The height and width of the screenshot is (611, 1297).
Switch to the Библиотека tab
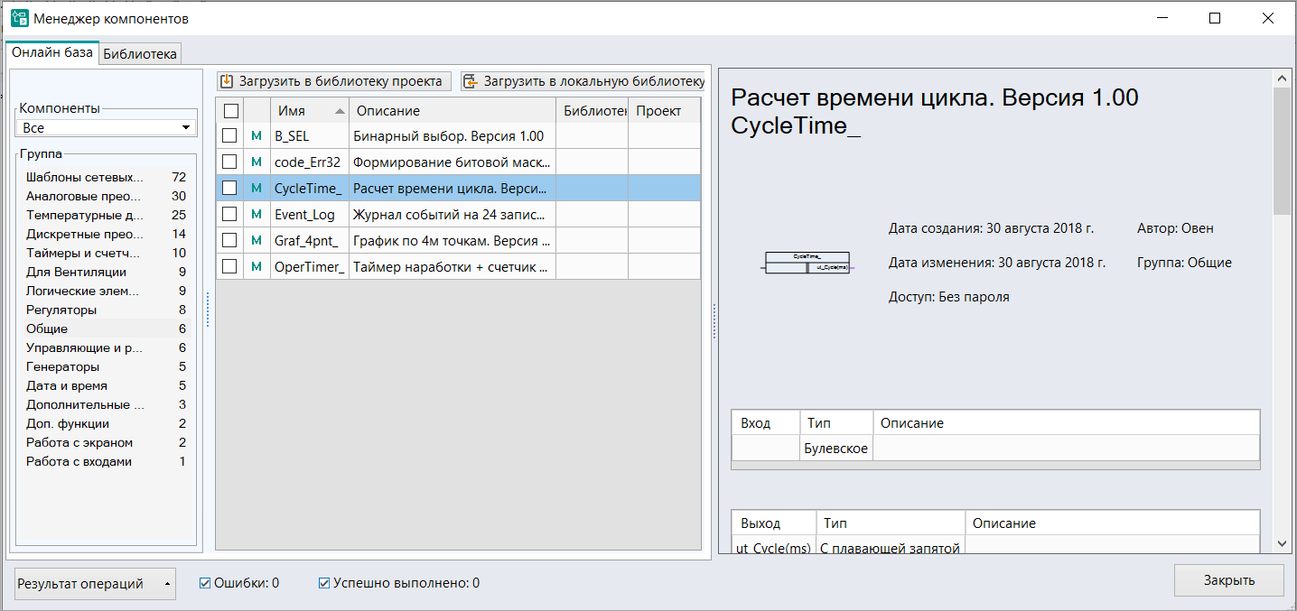tap(140, 54)
